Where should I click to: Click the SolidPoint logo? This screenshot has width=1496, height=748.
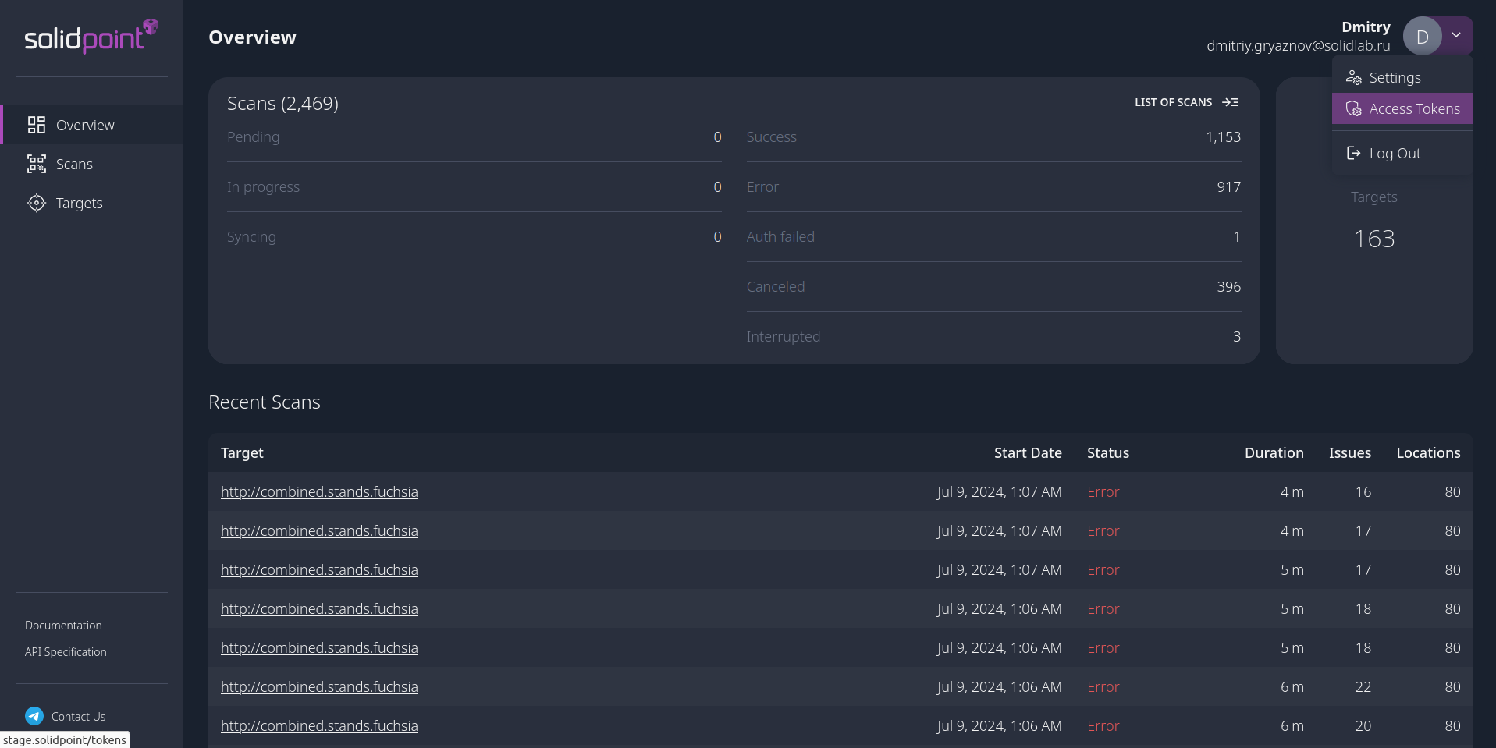click(91, 37)
